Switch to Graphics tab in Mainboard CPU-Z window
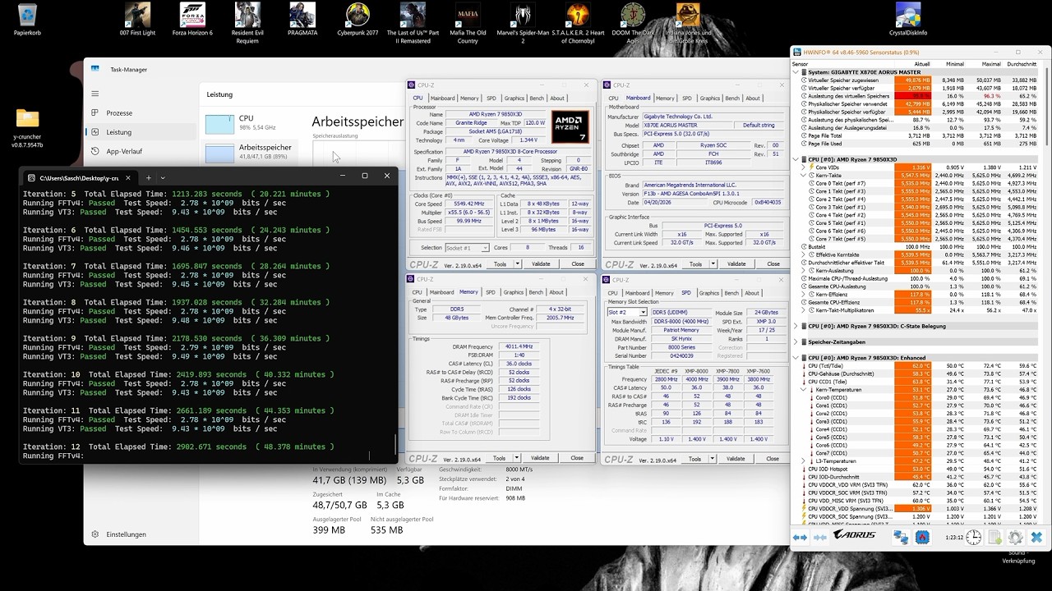The width and height of the screenshot is (1052, 591). point(709,98)
